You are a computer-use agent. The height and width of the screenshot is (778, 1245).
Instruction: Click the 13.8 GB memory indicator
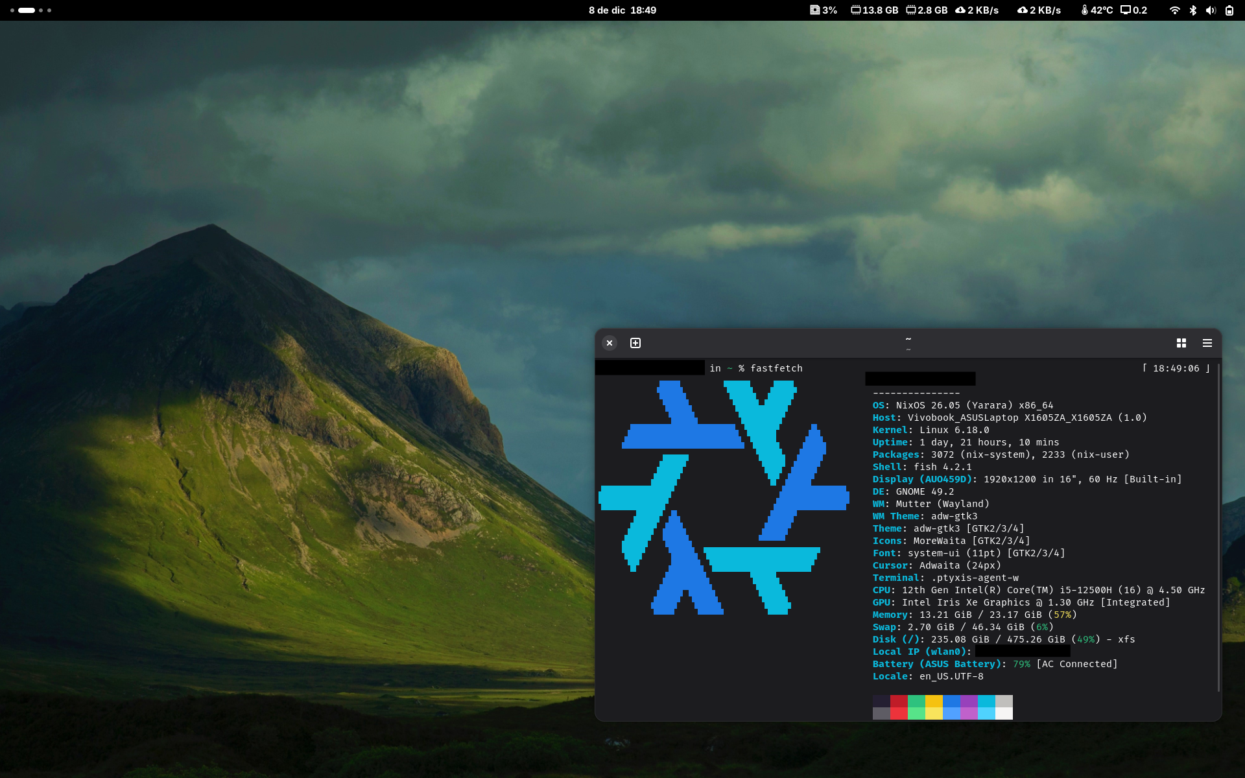click(874, 10)
